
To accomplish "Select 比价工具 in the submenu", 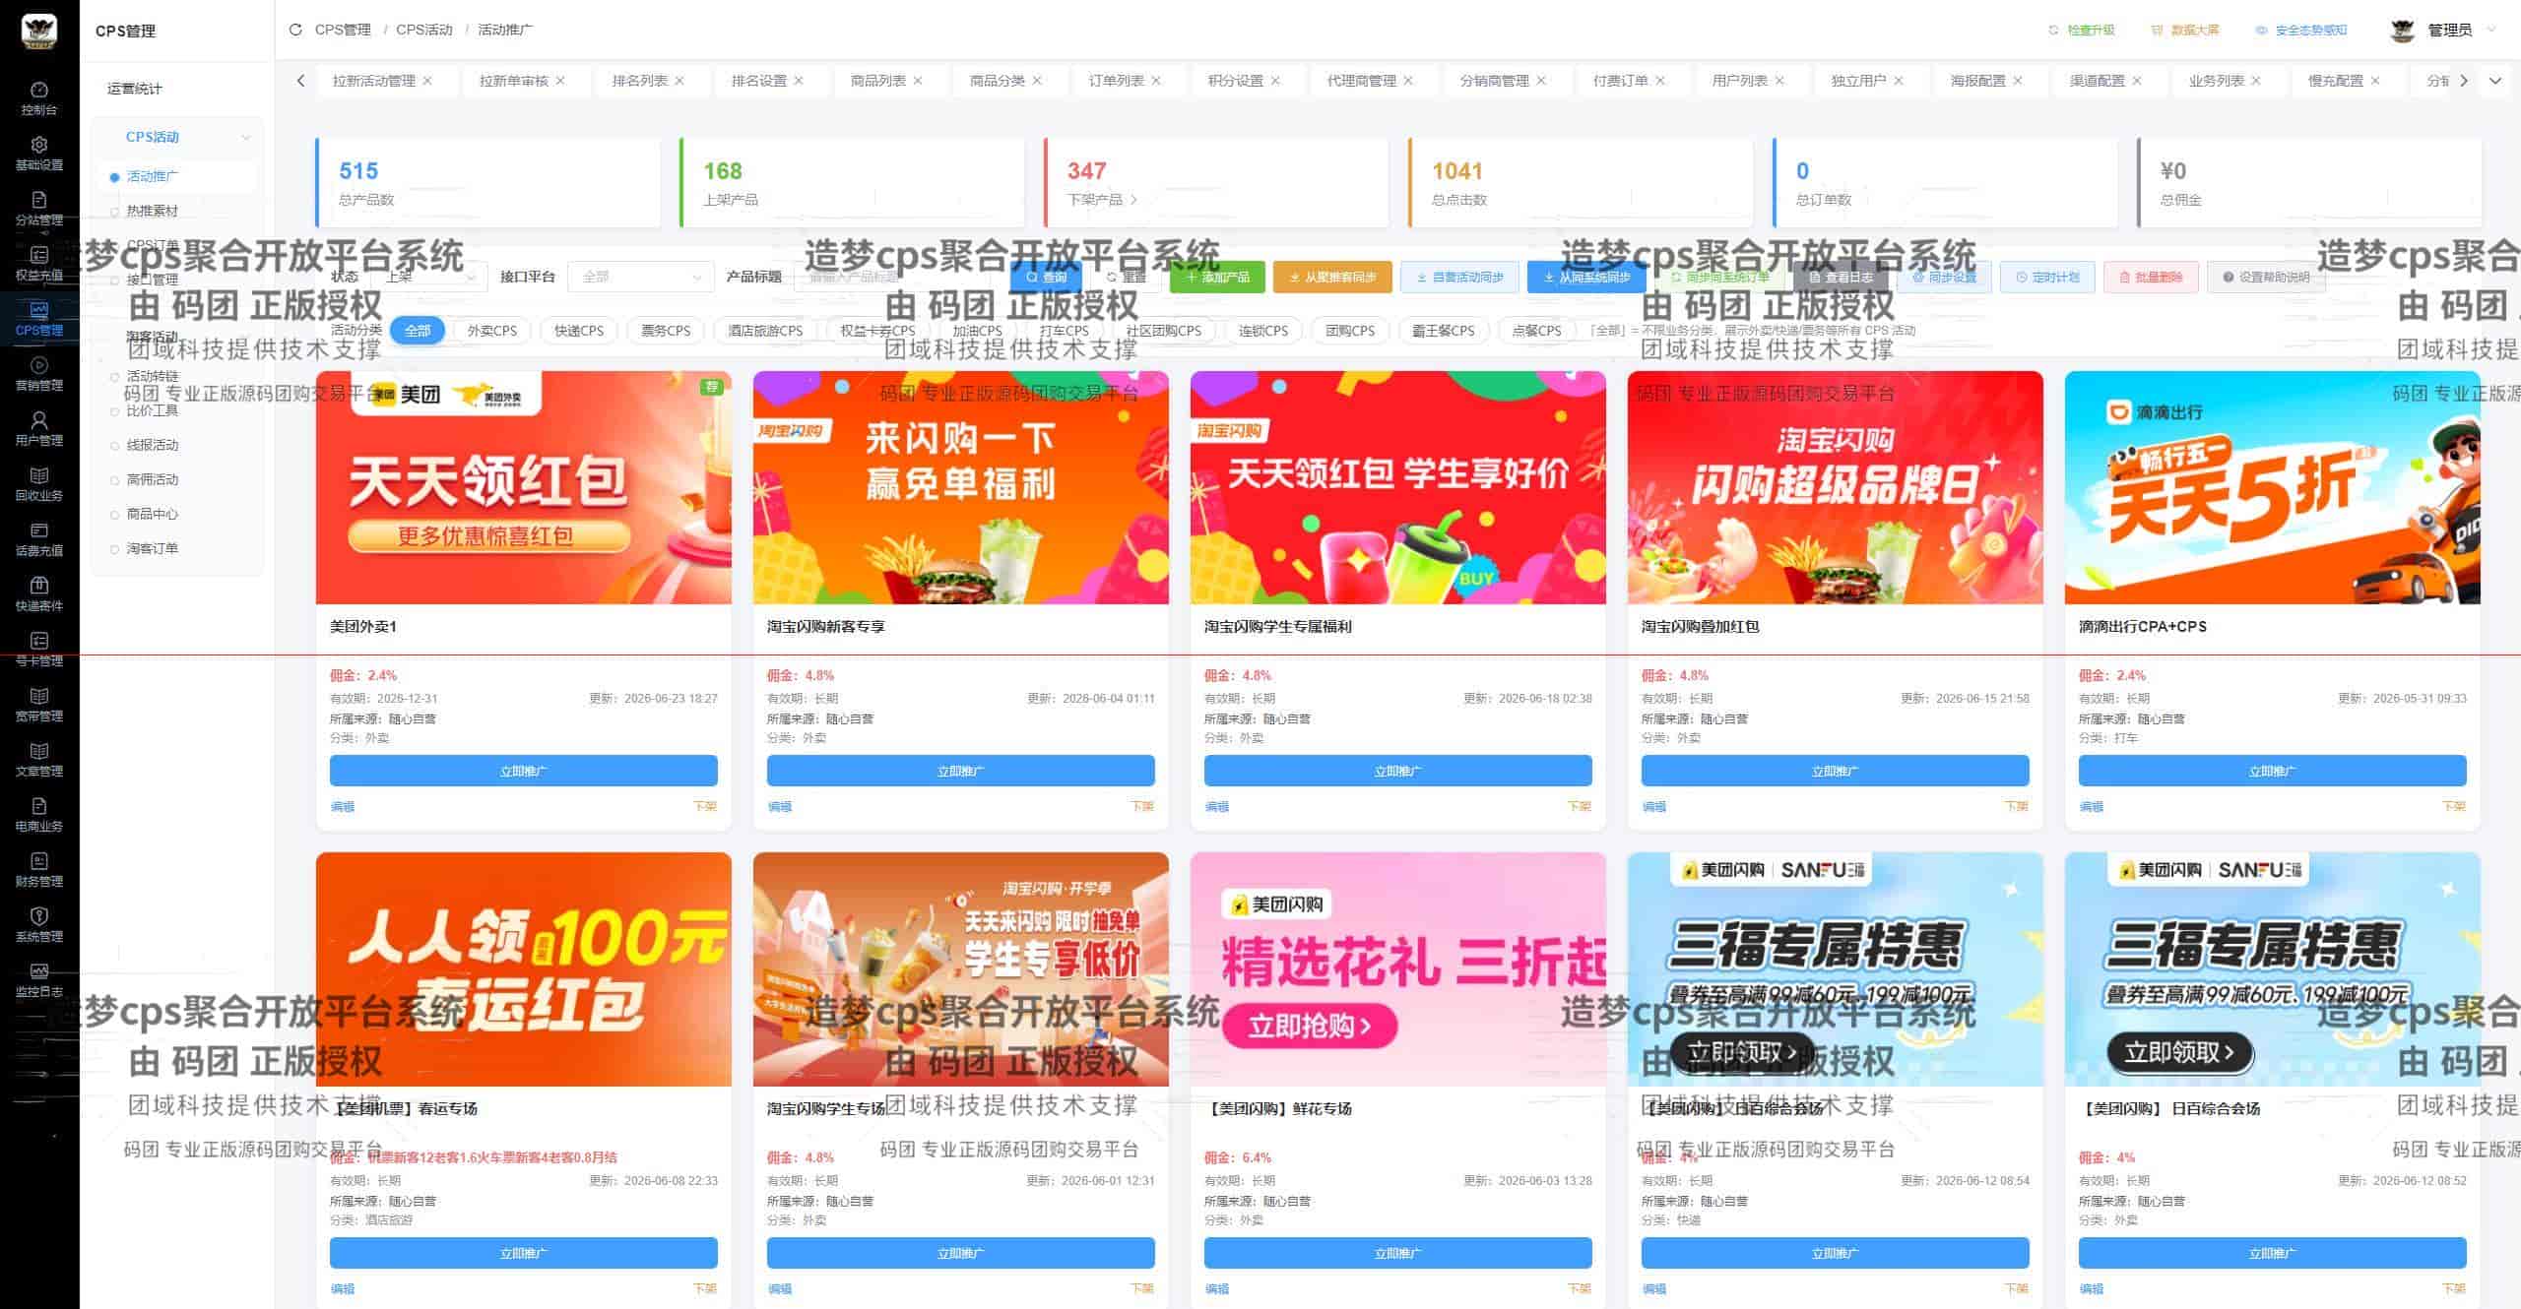I will pyautogui.click(x=153, y=410).
